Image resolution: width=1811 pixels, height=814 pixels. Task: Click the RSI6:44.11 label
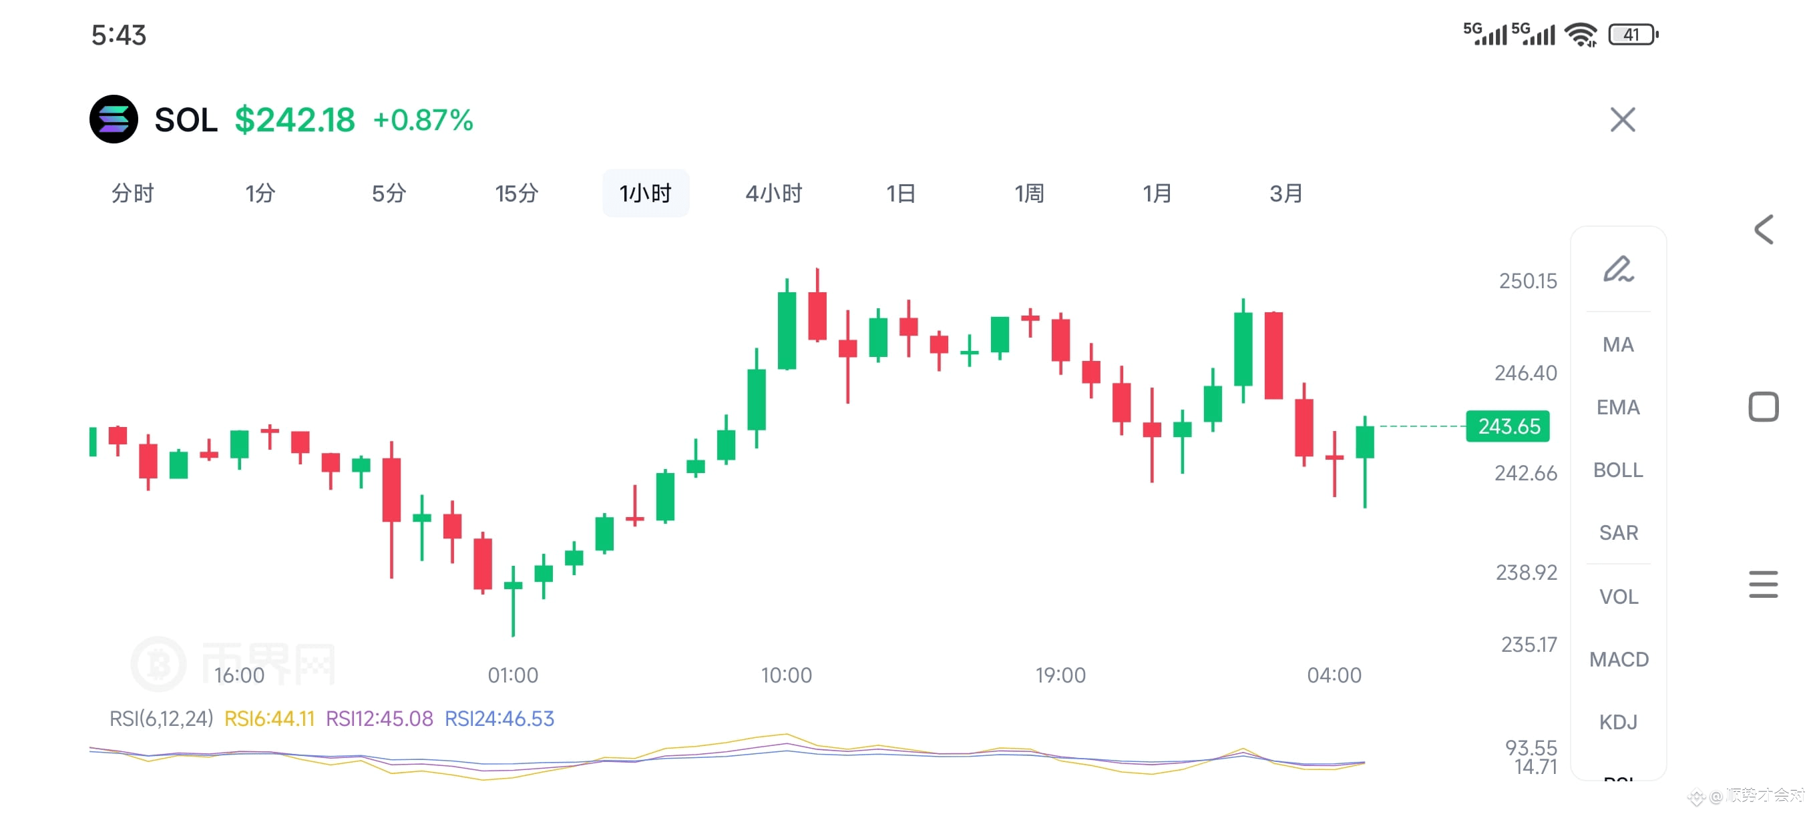tap(270, 719)
